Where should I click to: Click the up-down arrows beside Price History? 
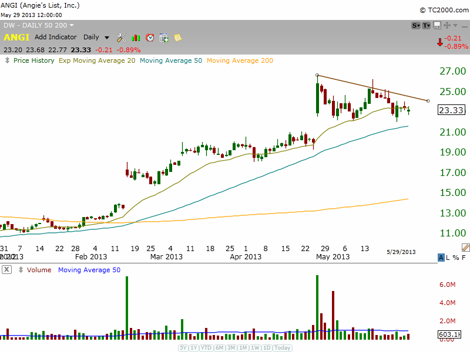pyautogui.click(x=7, y=60)
